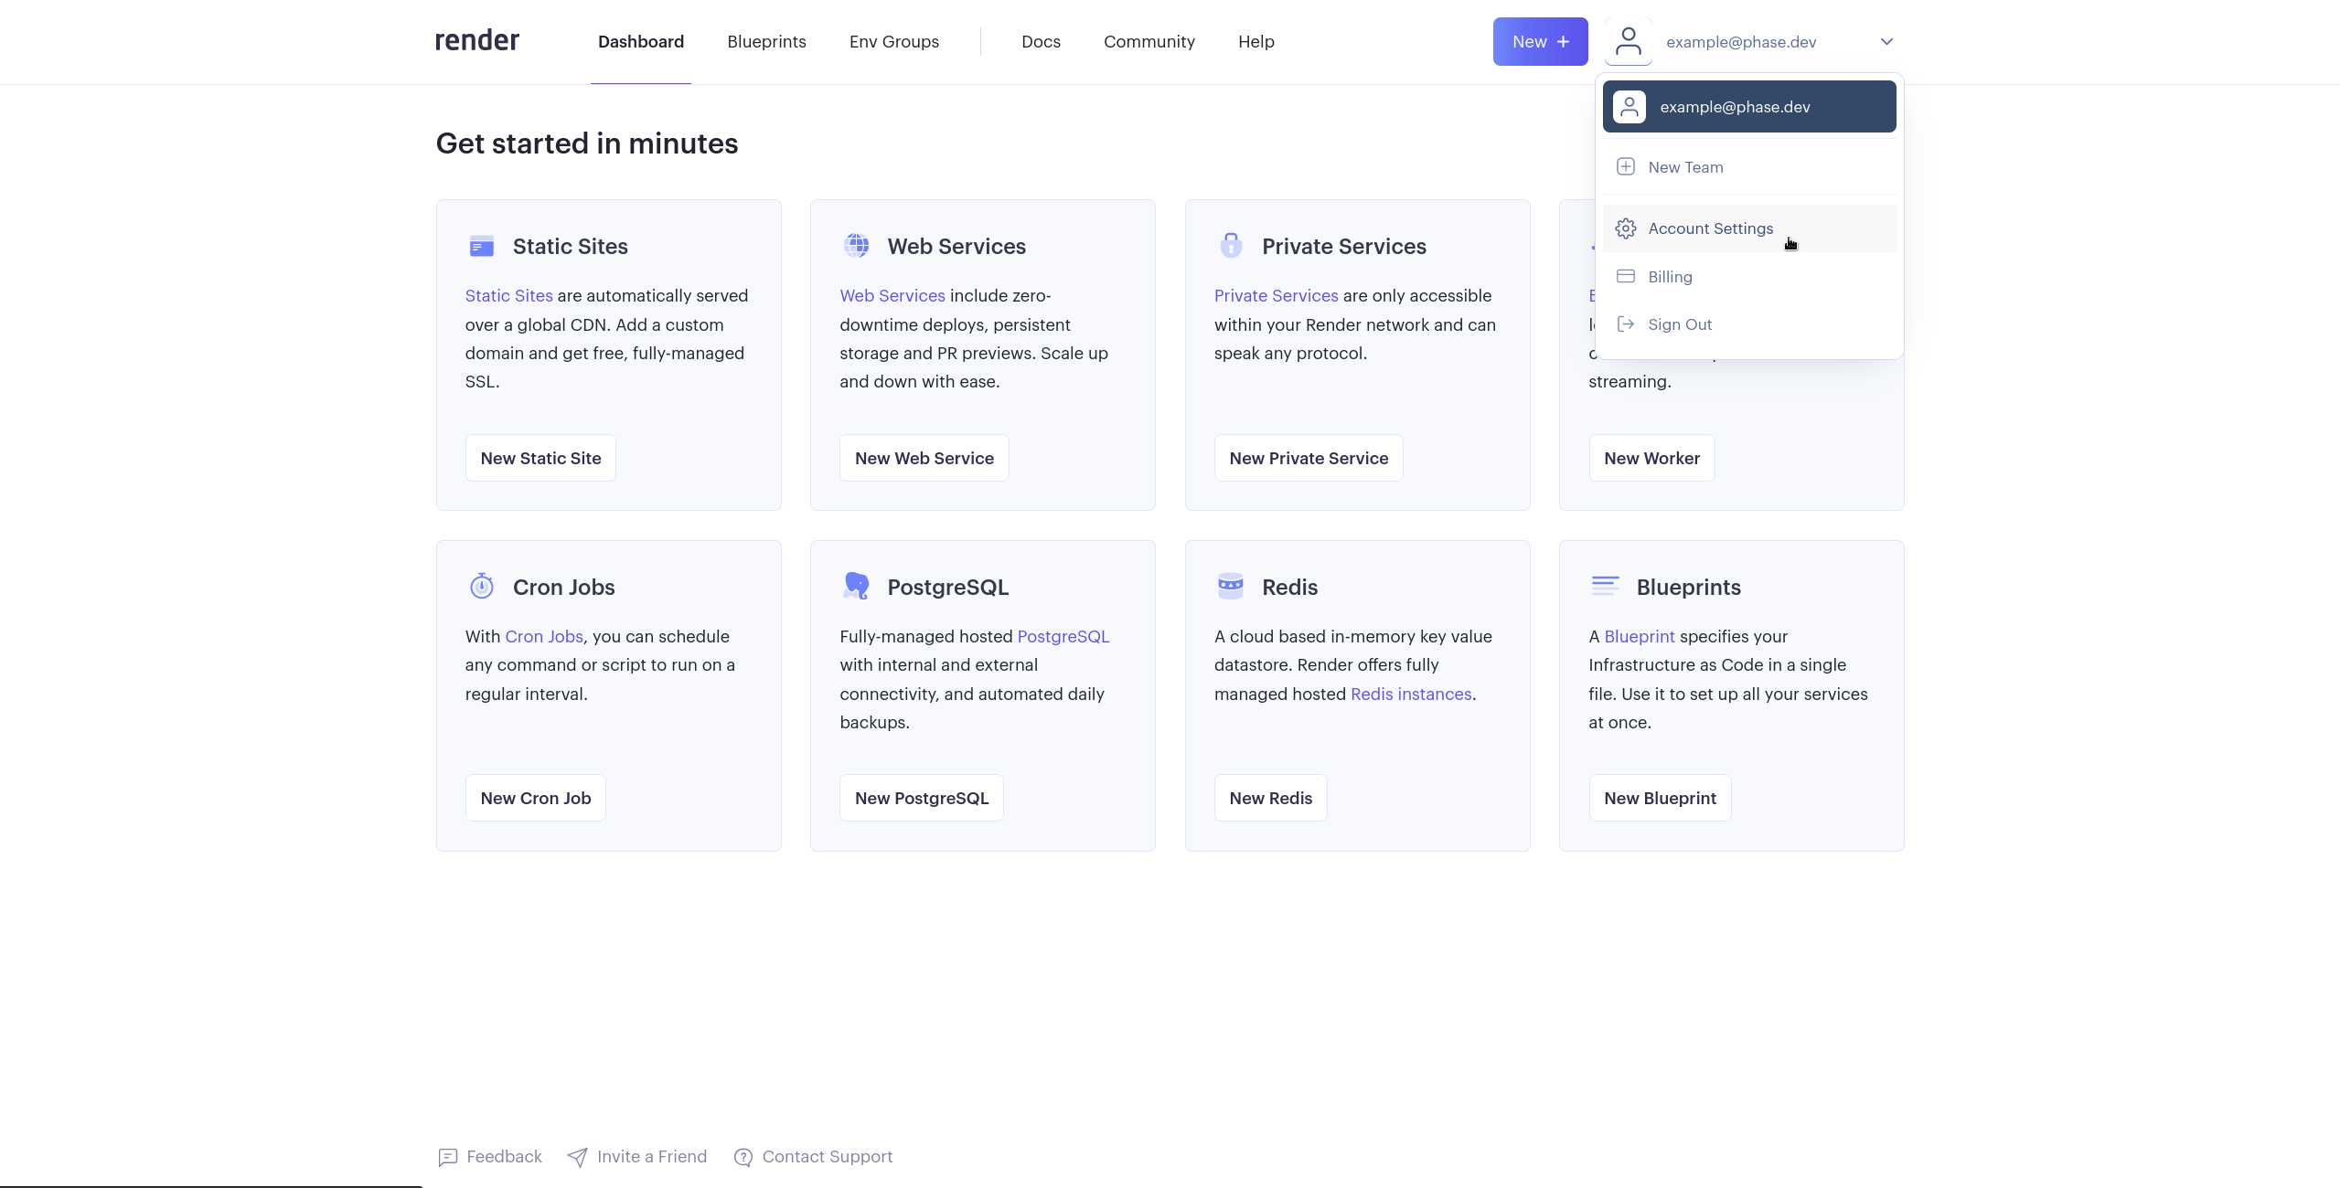Click the Web Services globe icon
The image size is (2340, 1188).
click(856, 245)
